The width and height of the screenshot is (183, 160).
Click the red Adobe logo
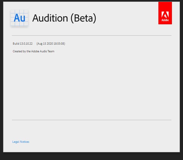(x=165, y=13)
